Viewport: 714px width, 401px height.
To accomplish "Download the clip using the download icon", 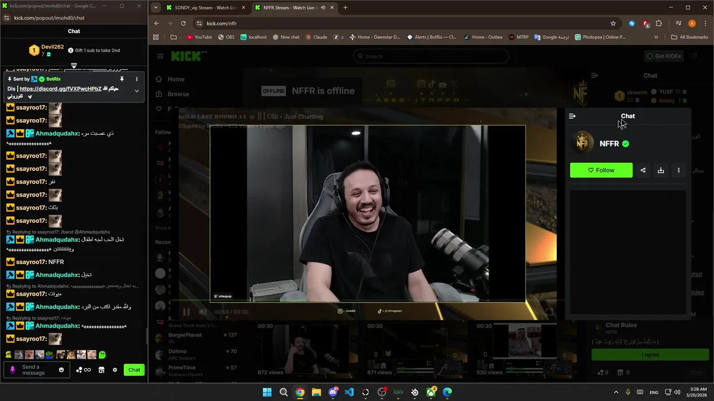I will [x=661, y=170].
